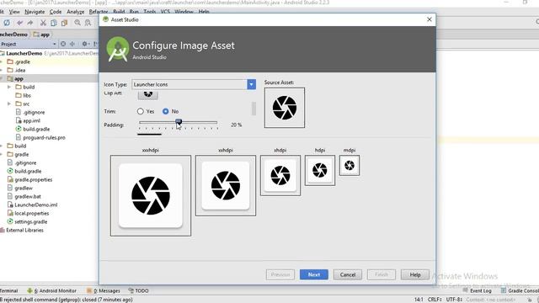
Task: Select app.iml in project tree
Action: 32,120
